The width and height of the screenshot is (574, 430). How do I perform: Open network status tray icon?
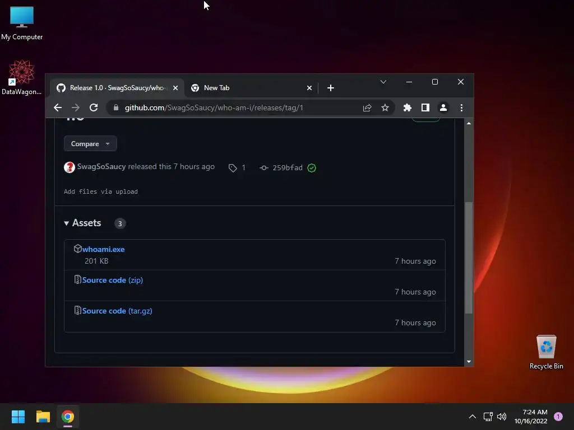pyautogui.click(x=488, y=417)
